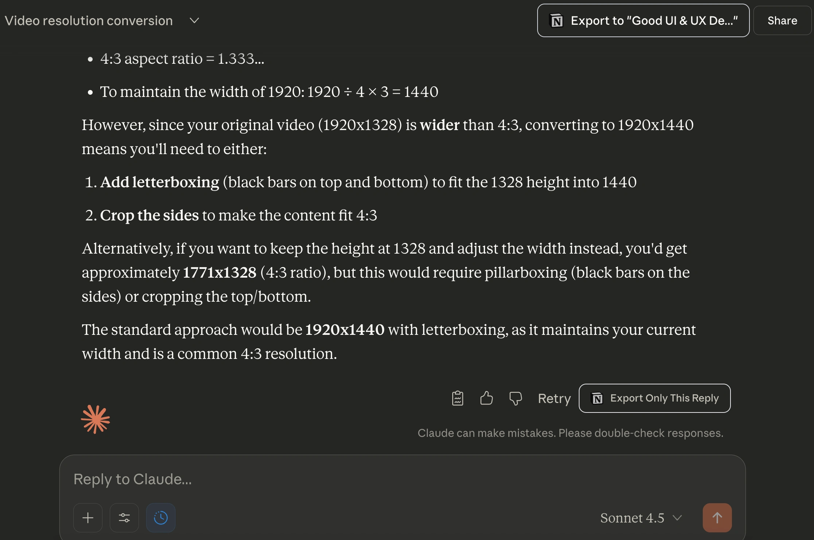Send the reply with the orange arrow icon
Viewport: 814px width, 540px height.
tap(717, 517)
